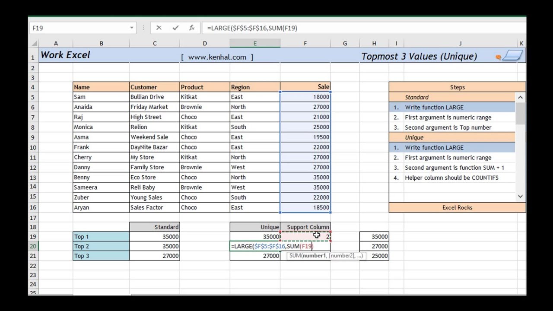Click the 'Topmost 3 Values (Unique)' title
The width and height of the screenshot is (553, 311).
(419, 56)
